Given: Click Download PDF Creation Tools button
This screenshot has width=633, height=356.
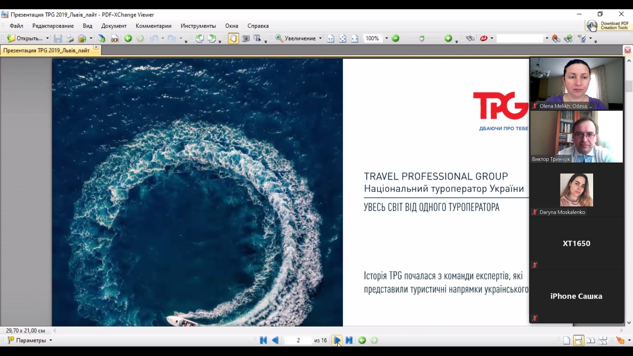Looking at the screenshot, I should (609, 25).
